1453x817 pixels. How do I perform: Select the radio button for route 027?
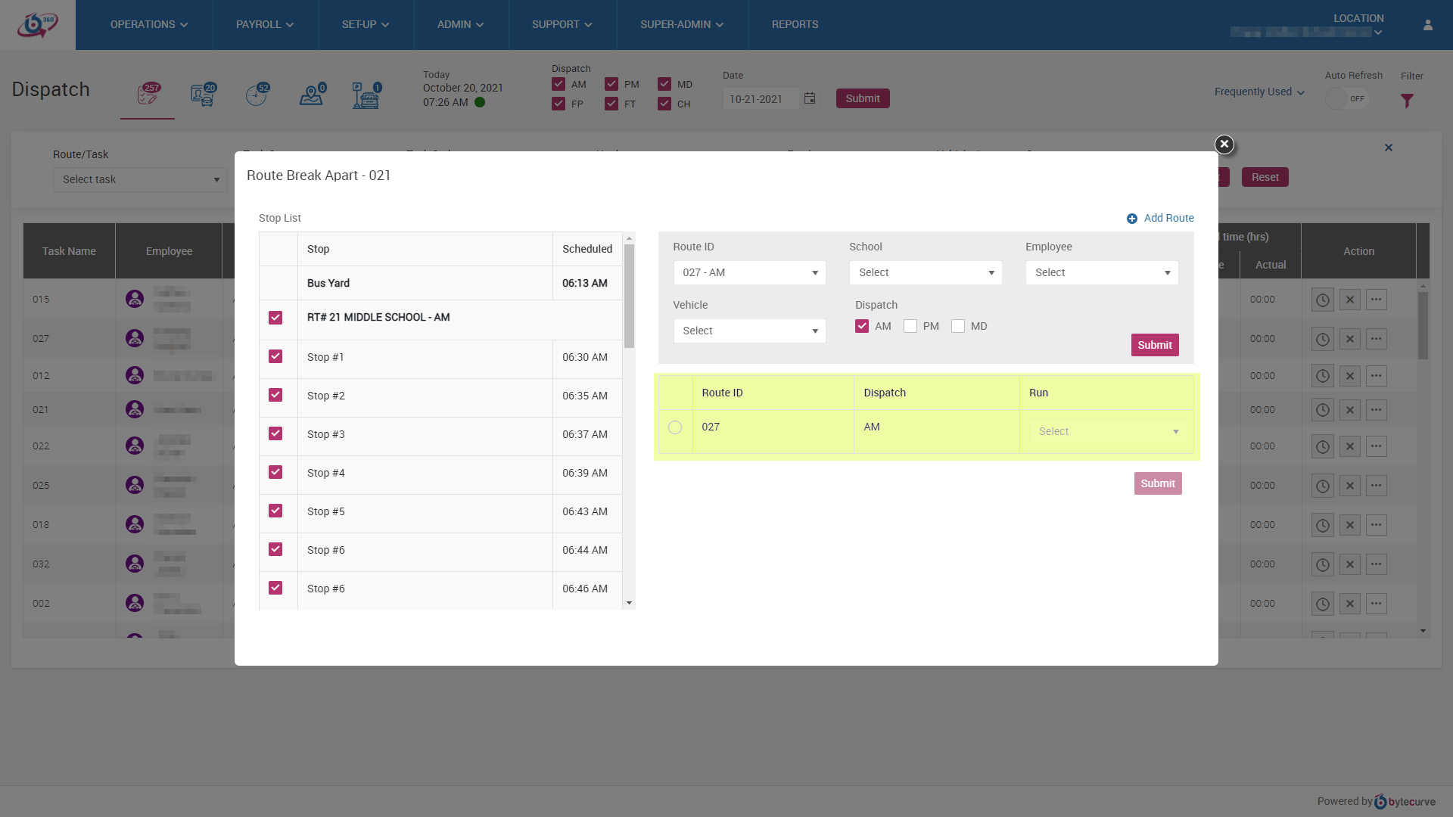pos(675,427)
